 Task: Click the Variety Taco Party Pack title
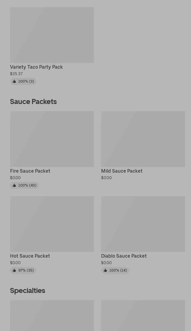coord(36,67)
